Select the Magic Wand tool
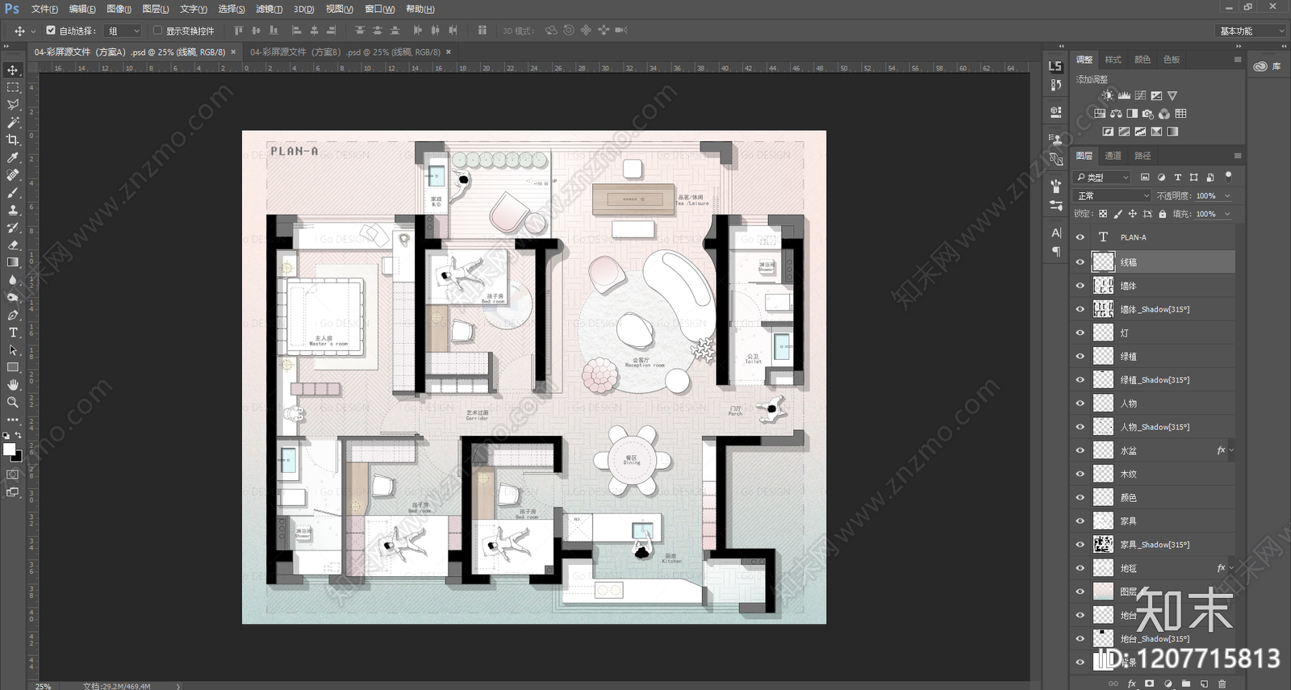Viewport: 1291px width, 690px height. click(x=13, y=122)
